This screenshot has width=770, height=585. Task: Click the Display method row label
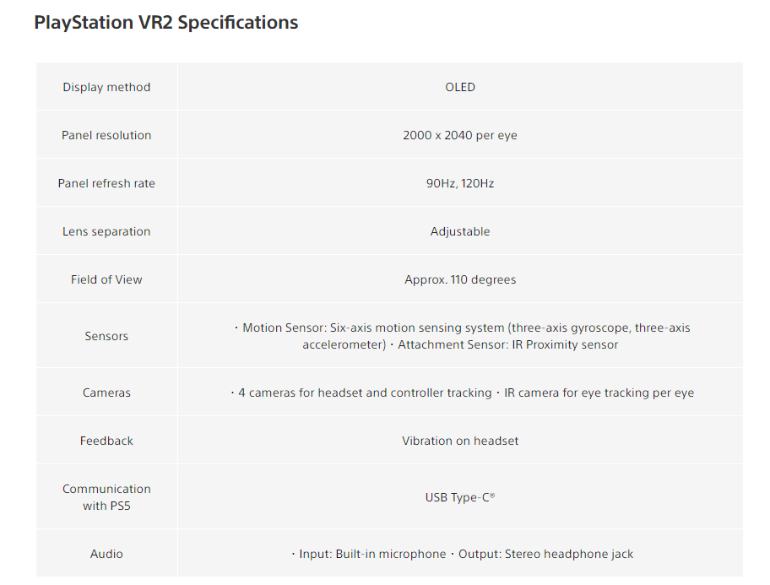click(106, 87)
